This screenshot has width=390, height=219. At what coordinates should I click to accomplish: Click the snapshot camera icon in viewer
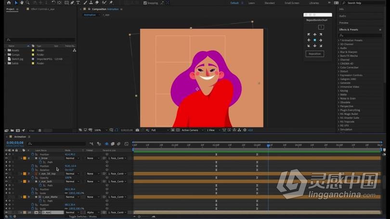(137, 130)
